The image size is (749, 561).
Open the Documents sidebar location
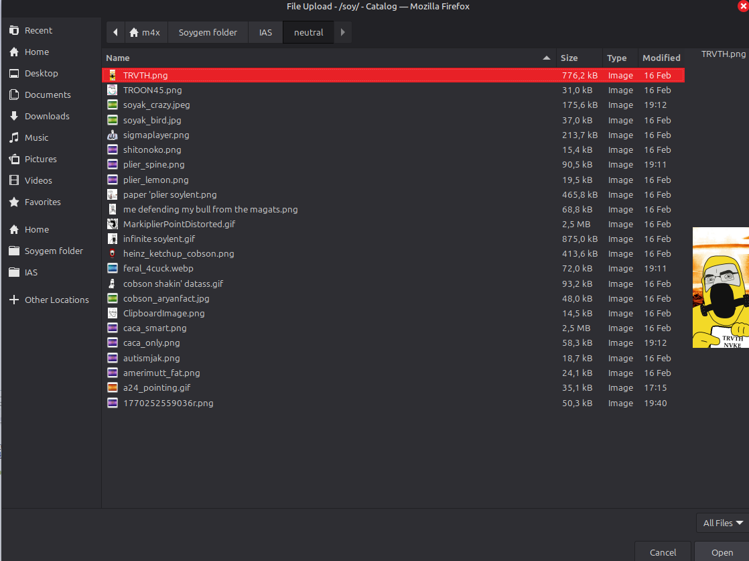[x=47, y=95]
